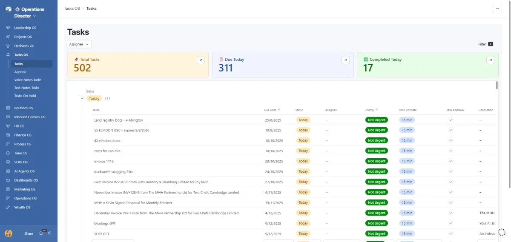Click the Finance OS sidebar icon

pos(8,135)
